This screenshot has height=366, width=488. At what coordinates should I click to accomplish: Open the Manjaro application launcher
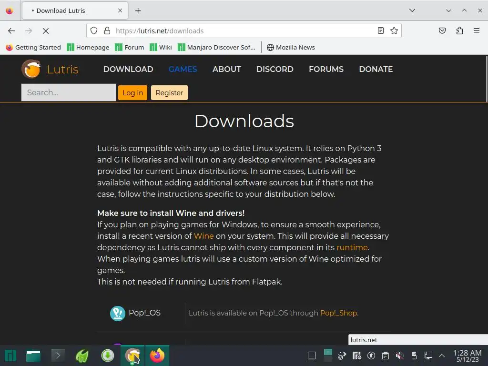(x=10, y=356)
